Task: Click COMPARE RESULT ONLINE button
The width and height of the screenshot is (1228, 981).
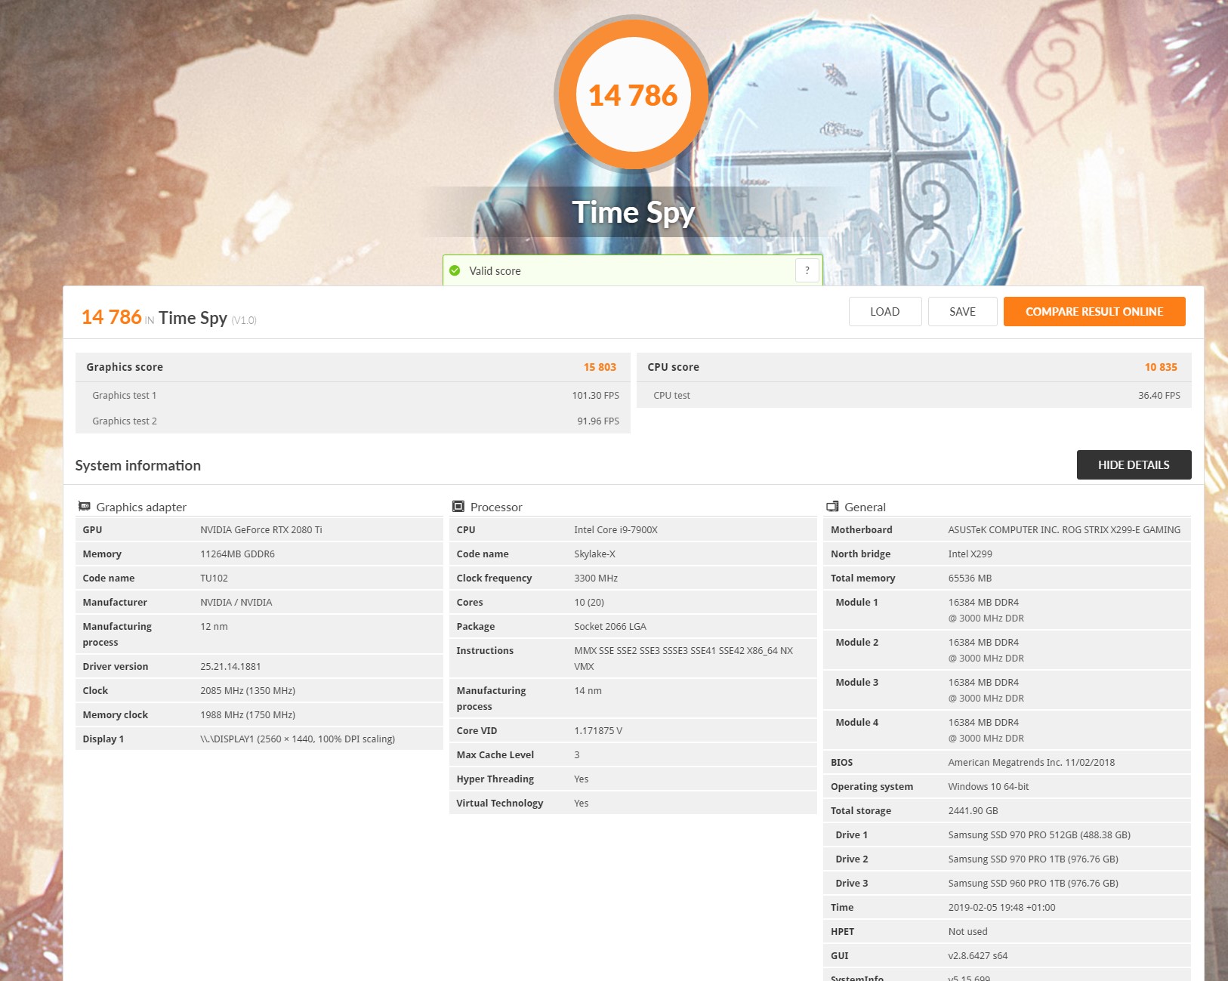Action: [1094, 312]
